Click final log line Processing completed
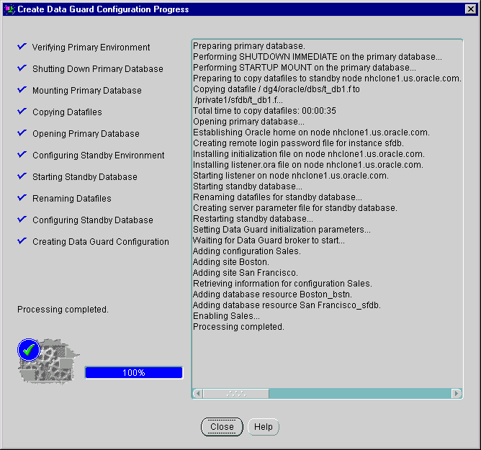The image size is (481, 450). click(238, 327)
